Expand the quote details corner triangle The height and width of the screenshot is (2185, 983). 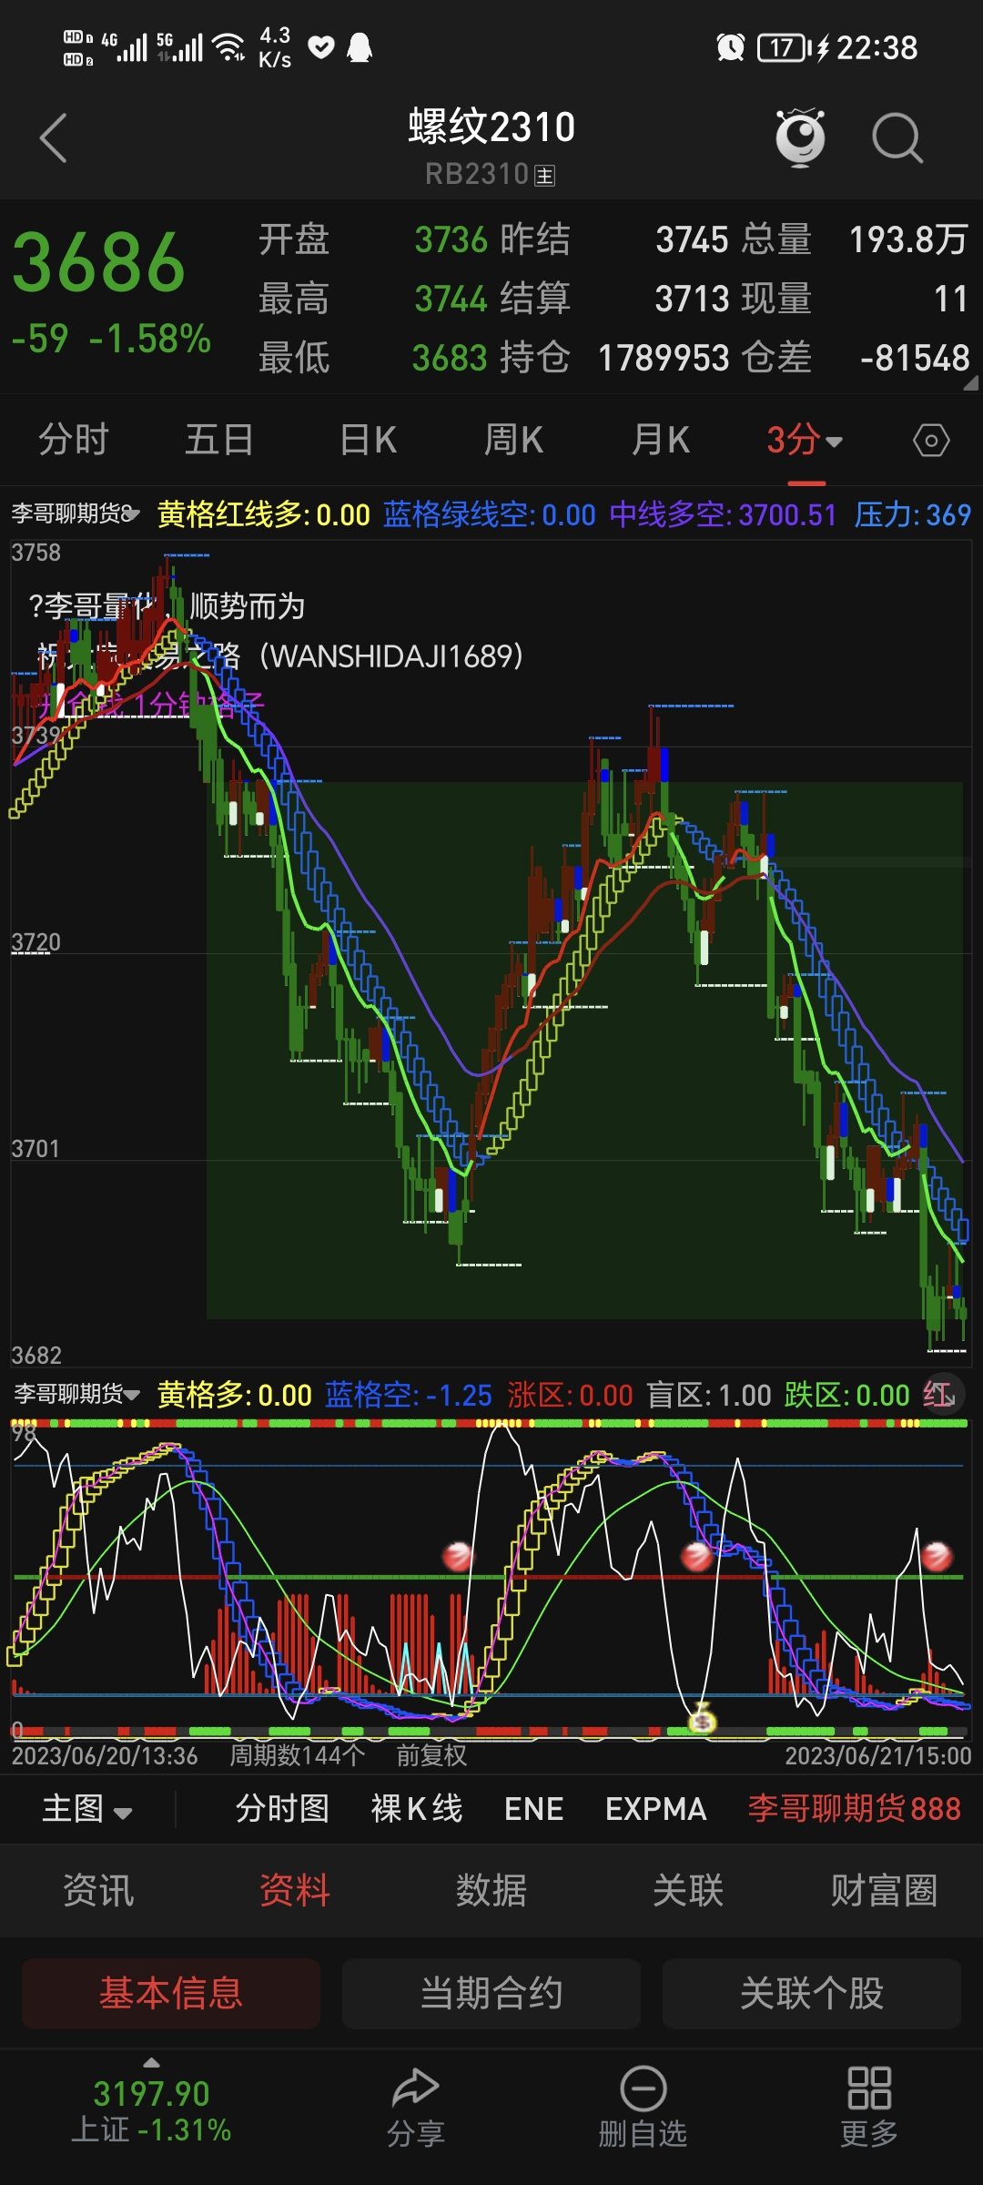coord(970,383)
